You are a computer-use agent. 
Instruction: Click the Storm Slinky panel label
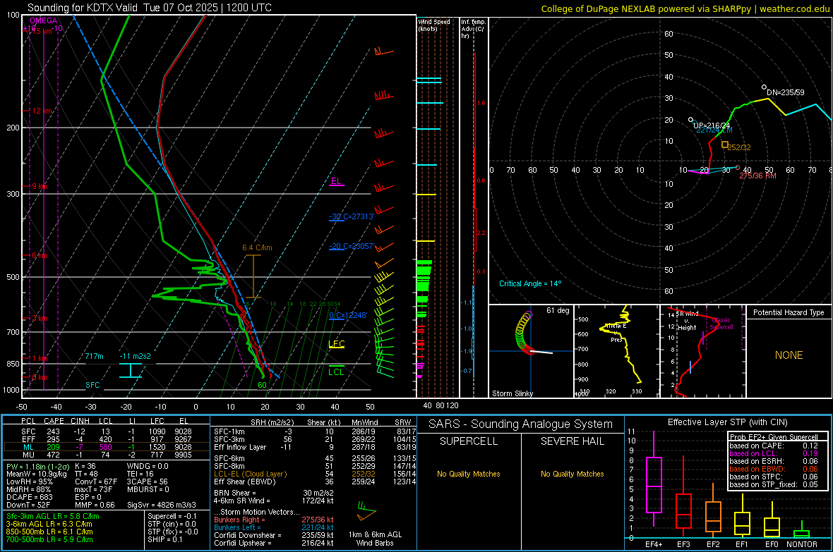(512, 393)
